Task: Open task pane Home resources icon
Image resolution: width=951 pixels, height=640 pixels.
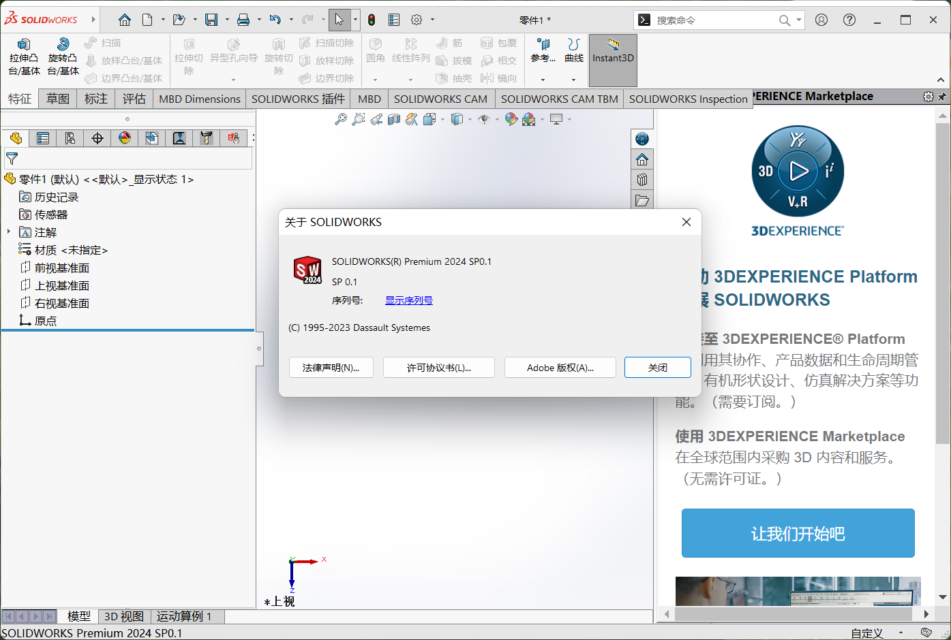Action: tap(642, 159)
